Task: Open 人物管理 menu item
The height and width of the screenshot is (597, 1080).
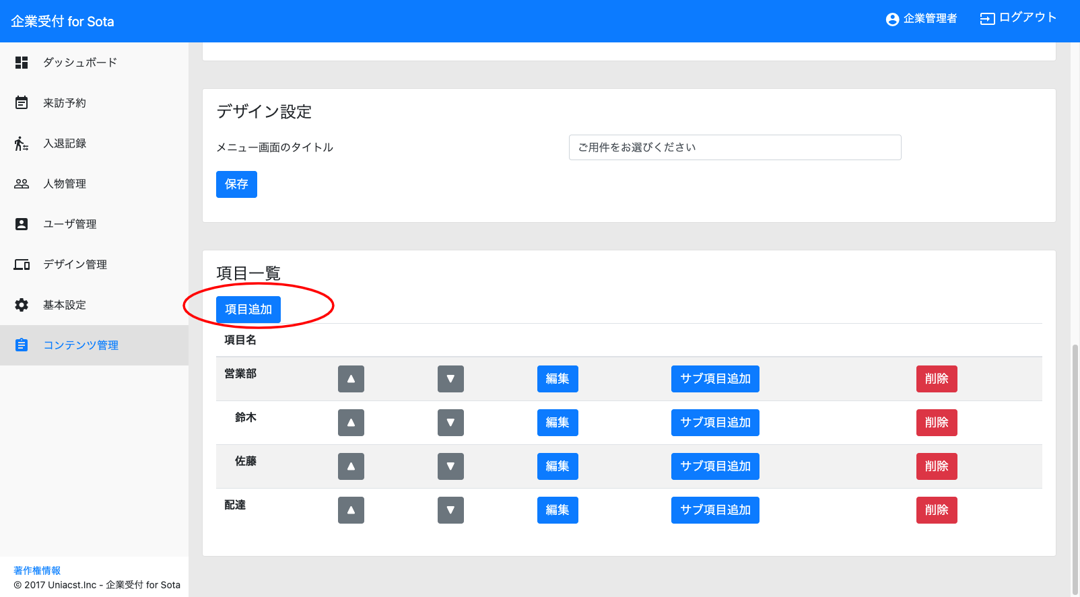Action: [x=94, y=184]
